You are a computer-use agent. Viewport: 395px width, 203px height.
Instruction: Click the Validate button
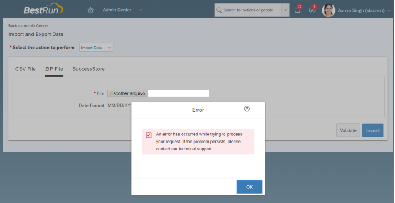coord(348,130)
